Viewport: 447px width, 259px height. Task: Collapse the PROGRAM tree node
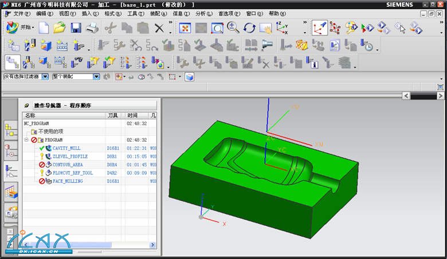click(26, 140)
